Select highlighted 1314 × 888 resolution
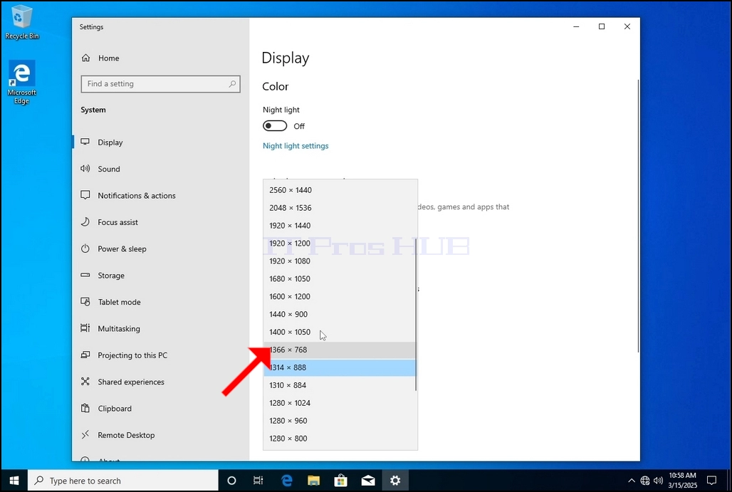732x492 pixels. point(340,367)
